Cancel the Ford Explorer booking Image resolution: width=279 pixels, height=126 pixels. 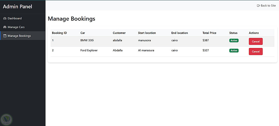click(x=256, y=52)
